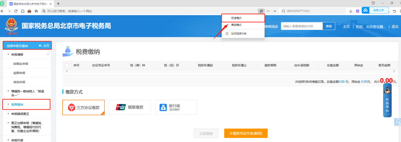Open the three-dot more options
This screenshot has height=142, width=401.
pyautogui.click(x=268, y=11)
